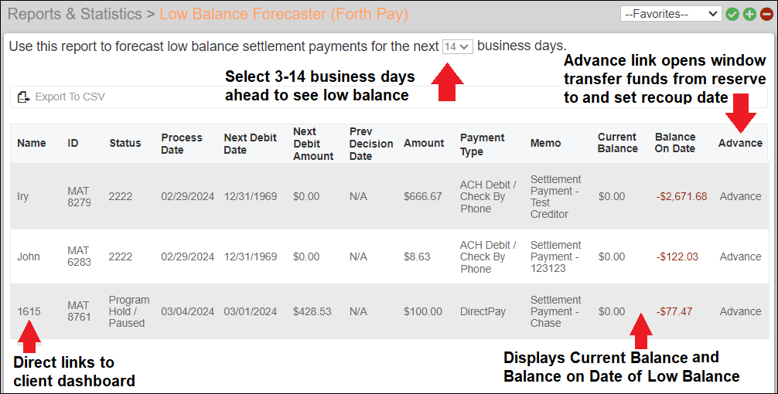Screen dimensions: 778x394
Task: Sort by Prev Decision Date column header
Action: point(371,144)
